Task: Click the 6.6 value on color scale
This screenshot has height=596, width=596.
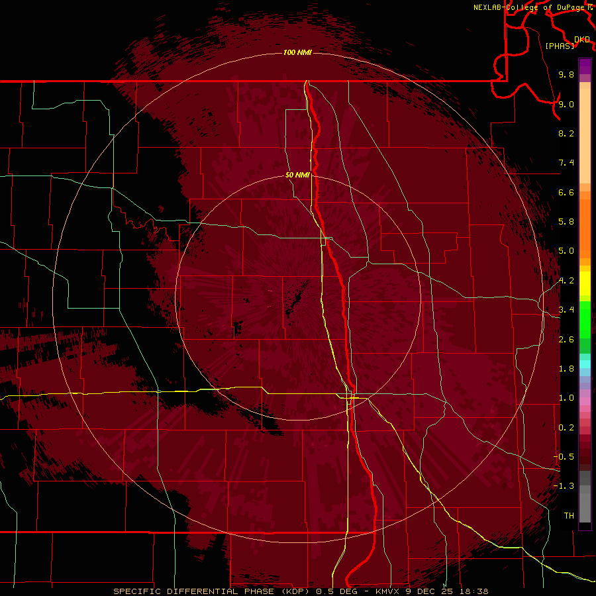Action: click(x=566, y=192)
